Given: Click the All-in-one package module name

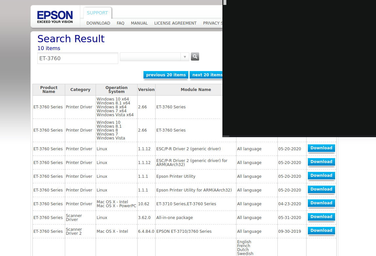Looking at the screenshot, I should (175, 218).
